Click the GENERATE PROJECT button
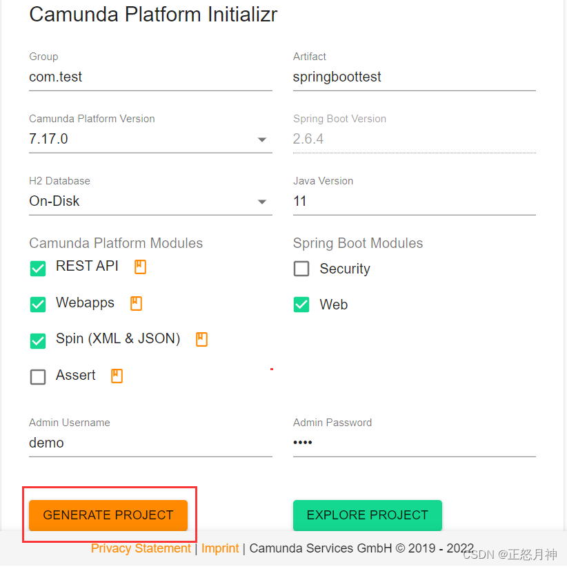 (x=108, y=515)
